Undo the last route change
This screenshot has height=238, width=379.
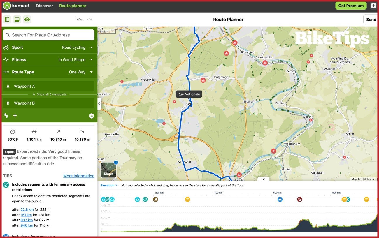tap(79, 20)
